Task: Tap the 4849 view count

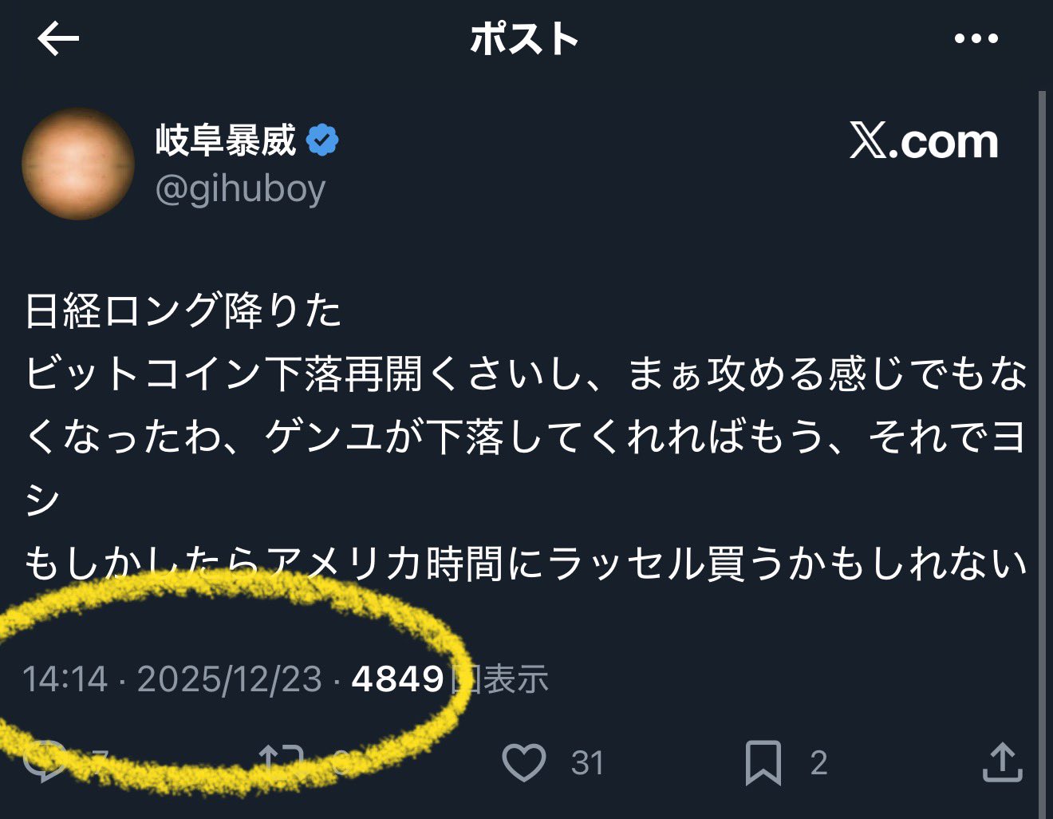Action: 397,679
